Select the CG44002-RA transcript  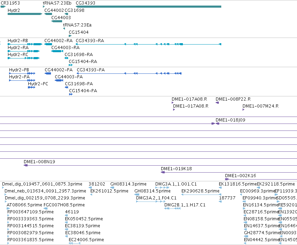pos(48,44)
